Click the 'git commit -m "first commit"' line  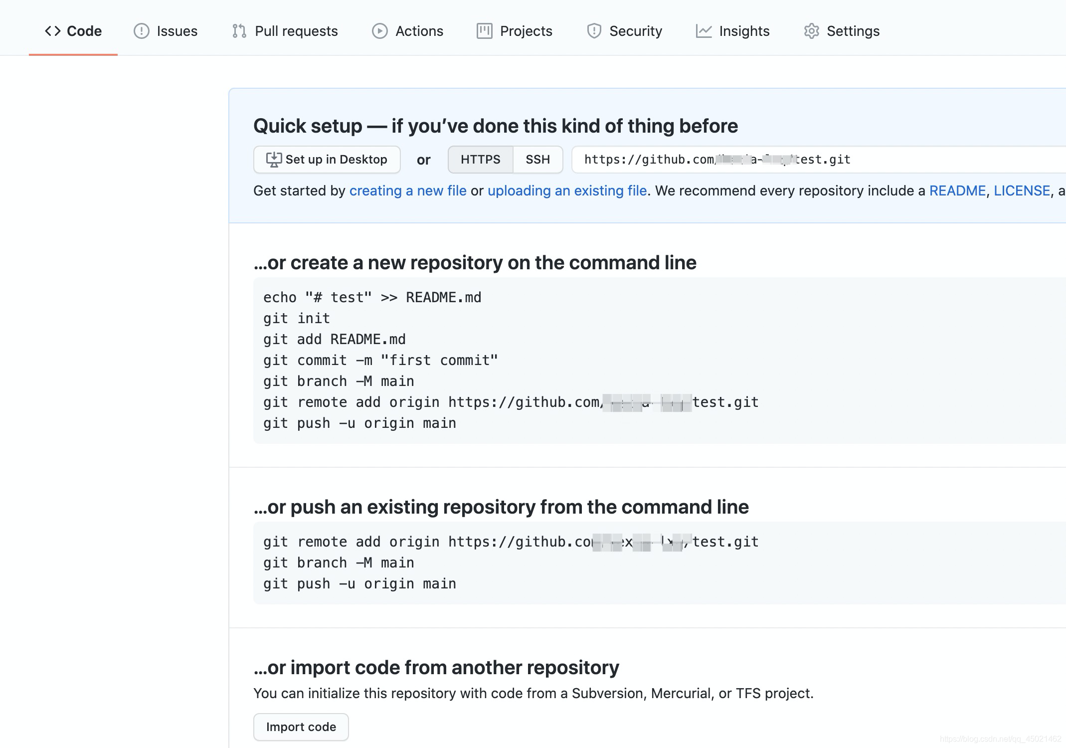click(381, 361)
